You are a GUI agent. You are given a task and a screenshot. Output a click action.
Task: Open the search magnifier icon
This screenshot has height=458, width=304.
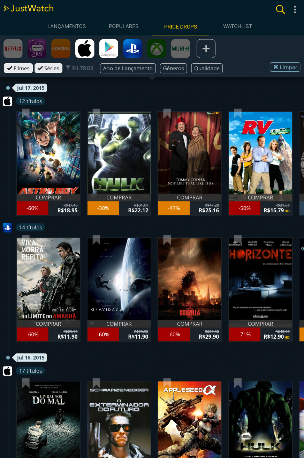(280, 9)
